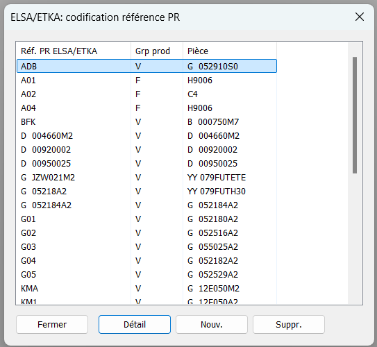Click Grp prod F in A02 row
Screen dimensions: 377x347
click(137, 94)
